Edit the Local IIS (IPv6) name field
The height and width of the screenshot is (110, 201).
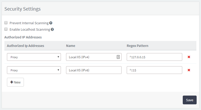pyautogui.click(x=94, y=70)
